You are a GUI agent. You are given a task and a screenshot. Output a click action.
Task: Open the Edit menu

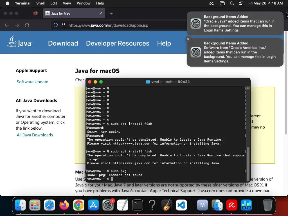(54, 3)
